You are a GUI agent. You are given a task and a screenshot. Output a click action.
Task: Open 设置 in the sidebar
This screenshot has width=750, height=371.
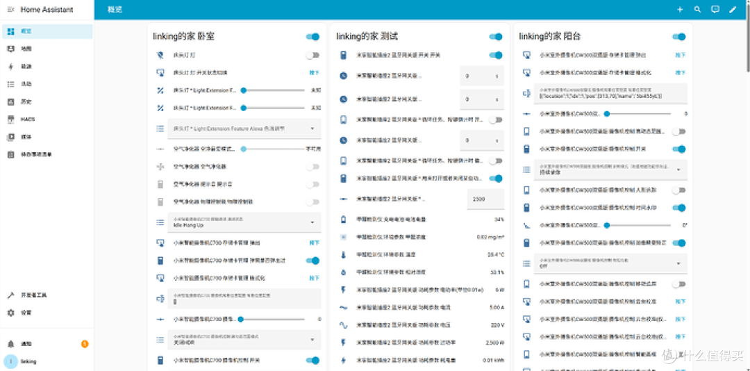(x=47, y=313)
